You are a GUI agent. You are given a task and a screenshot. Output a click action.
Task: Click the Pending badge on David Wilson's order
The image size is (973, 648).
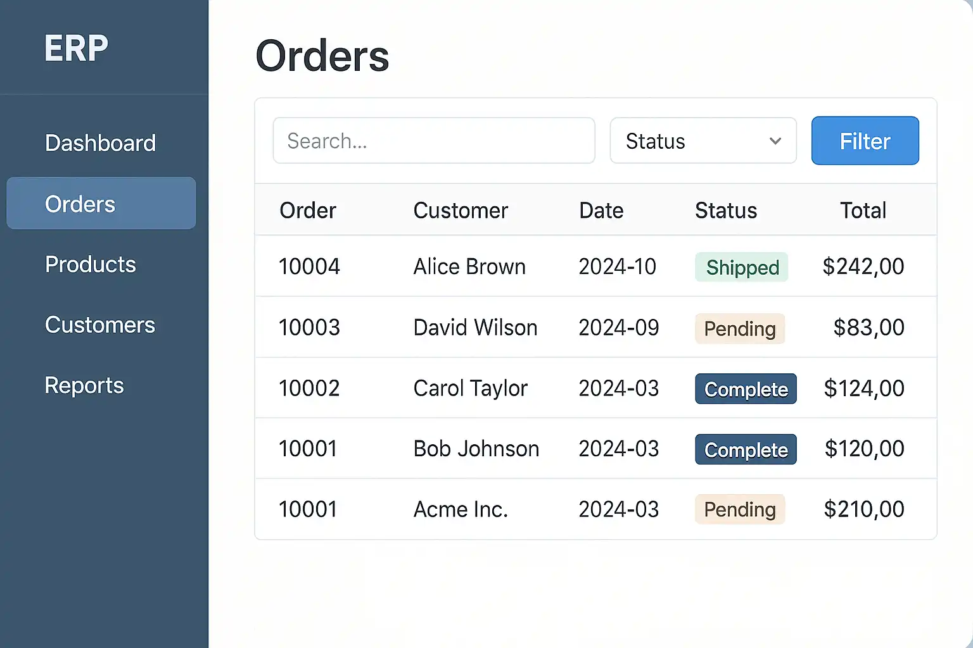(x=739, y=328)
